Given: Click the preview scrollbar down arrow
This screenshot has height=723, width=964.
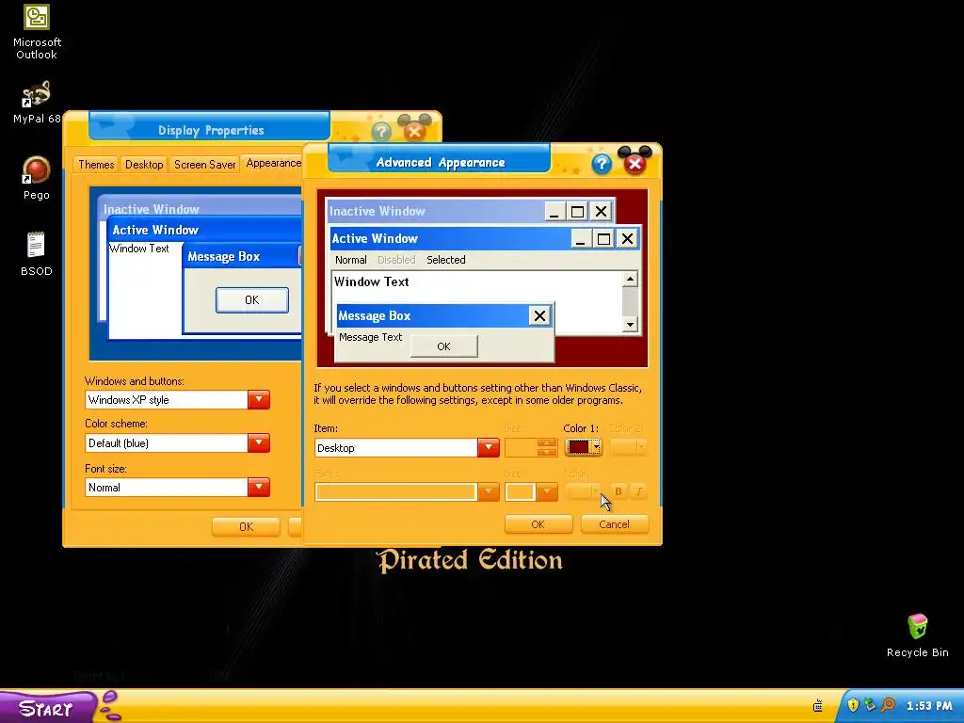Looking at the screenshot, I should (630, 324).
